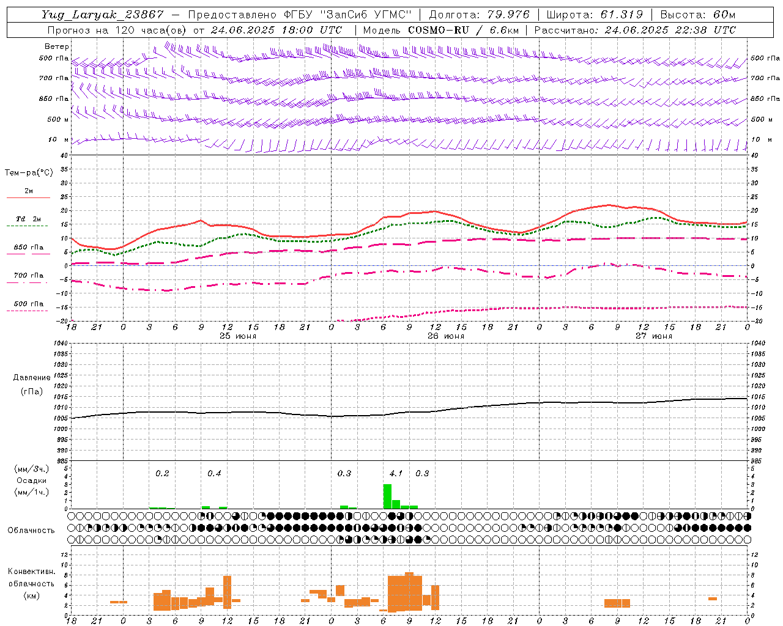Click the 25 июня date label
The height and width of the screenshot is (626, 783).
pos(238,336)
